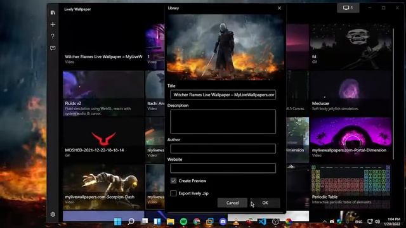Viewport: 406px width, 228px height.
Task: Expand the system tray hidden icons chevron
Action: 325,222
